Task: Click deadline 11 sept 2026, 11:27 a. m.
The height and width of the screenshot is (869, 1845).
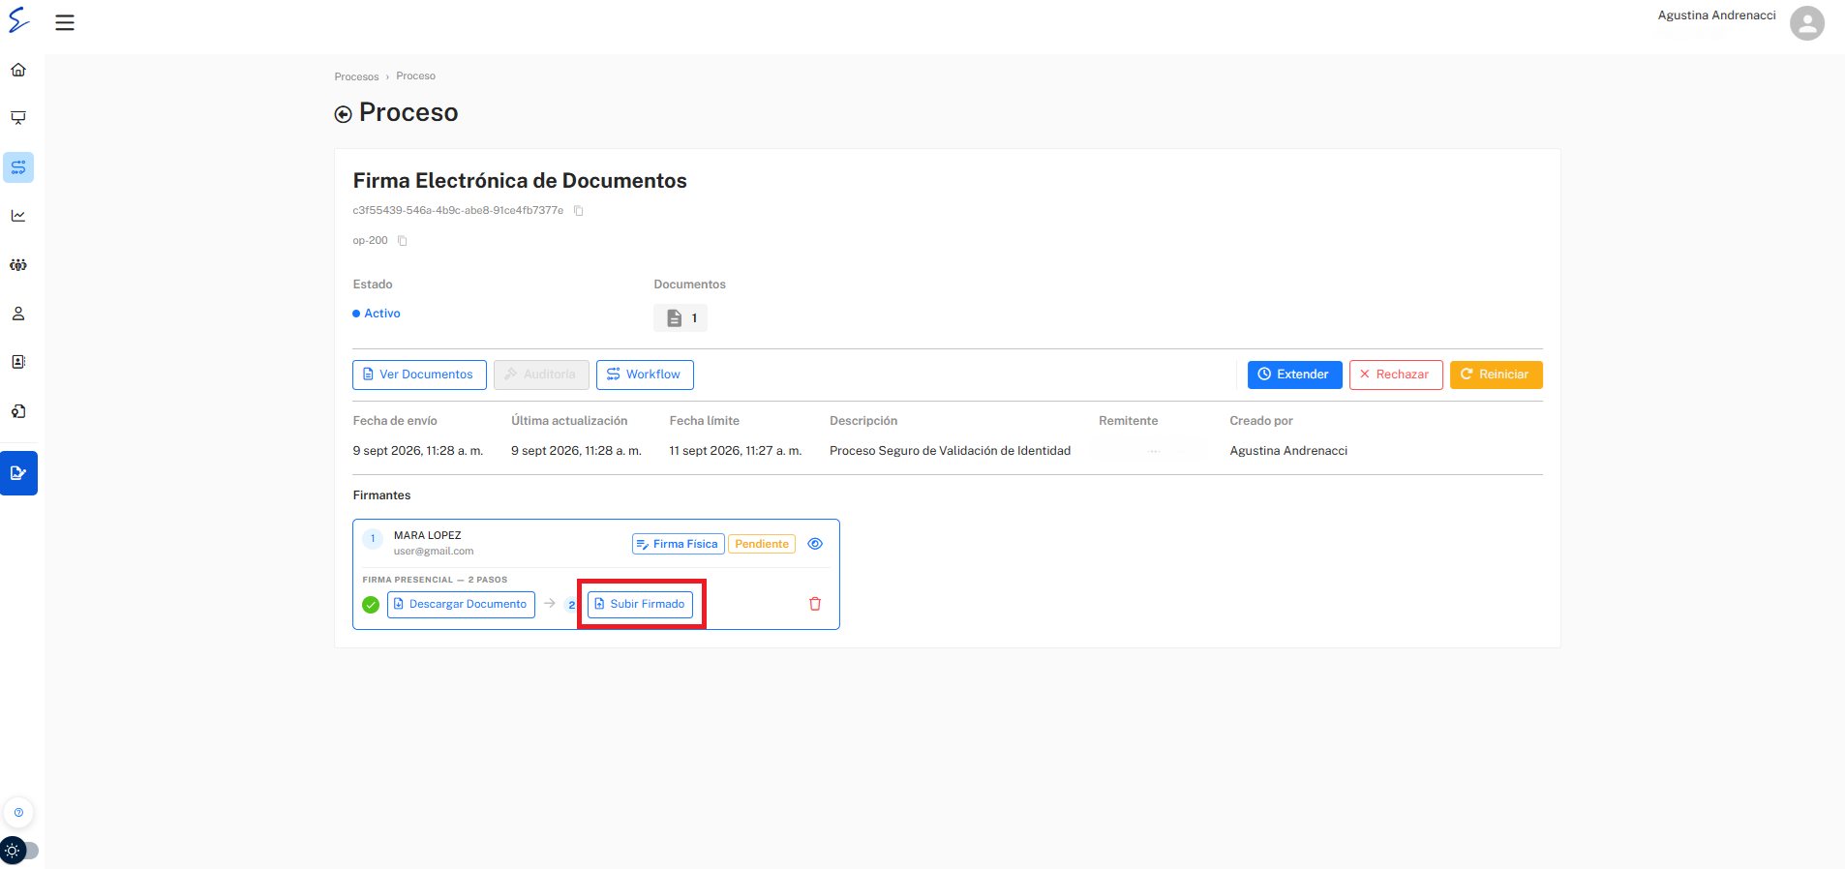Action: 736,451
